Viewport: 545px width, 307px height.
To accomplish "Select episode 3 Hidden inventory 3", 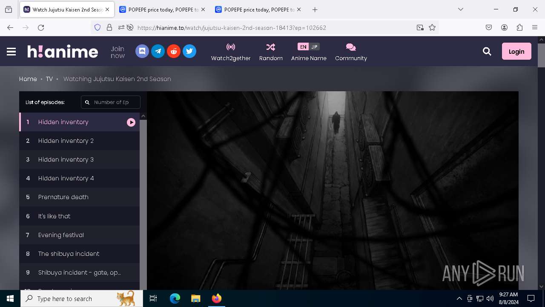I will point(79,159).
